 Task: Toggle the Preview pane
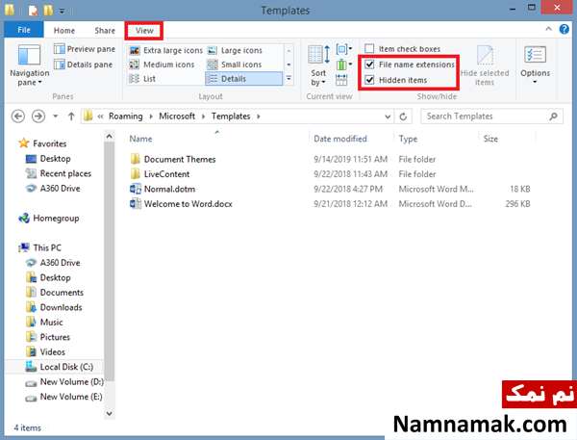pos(85,49)
